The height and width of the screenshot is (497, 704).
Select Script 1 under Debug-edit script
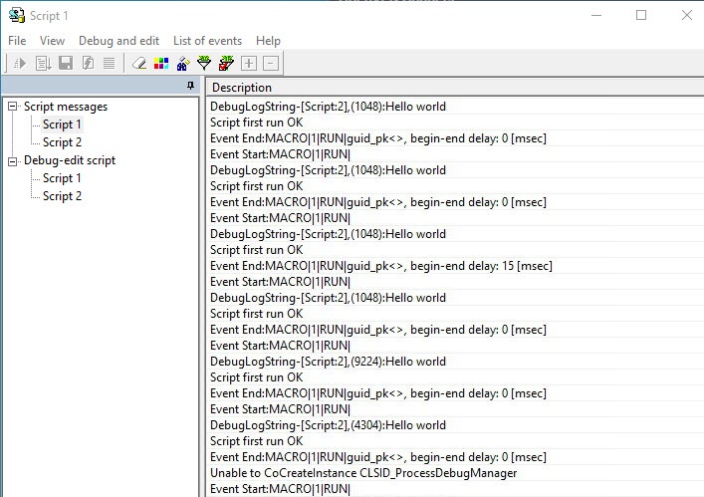[x=62, y=178]
